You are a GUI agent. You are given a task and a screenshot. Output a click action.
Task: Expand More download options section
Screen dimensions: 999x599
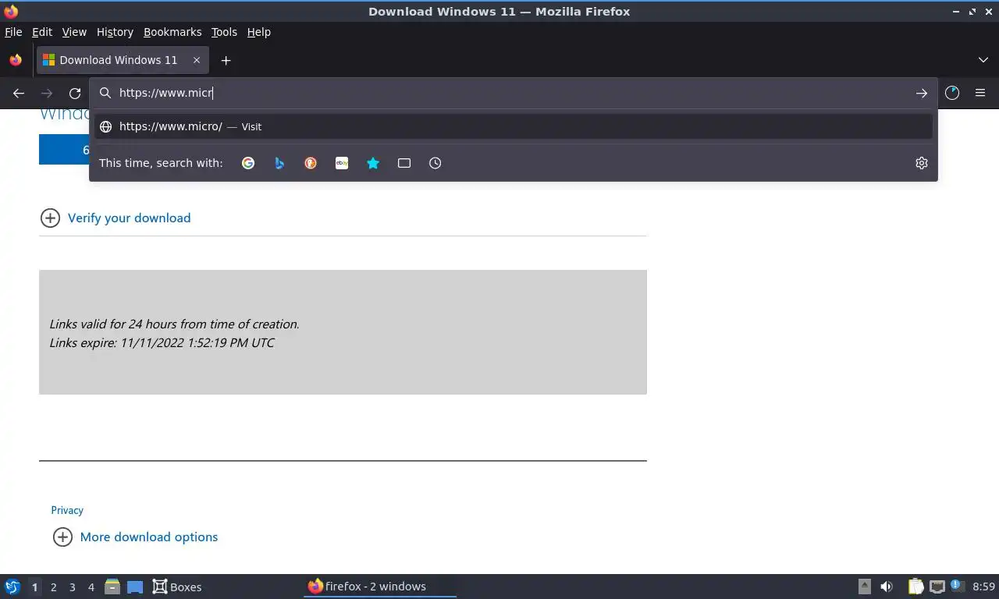[x=135, y=537]
